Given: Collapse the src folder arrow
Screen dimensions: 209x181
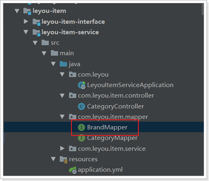Looking at the screenshot, I should (x=35, y=43).
